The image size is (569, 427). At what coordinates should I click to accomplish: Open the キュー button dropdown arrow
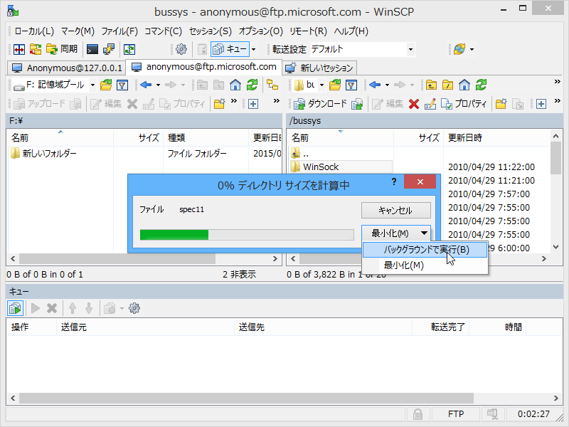point(254,49)
